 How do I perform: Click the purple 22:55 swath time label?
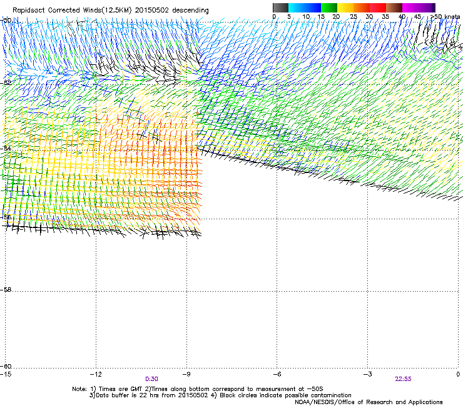click(x=404, y=379)
